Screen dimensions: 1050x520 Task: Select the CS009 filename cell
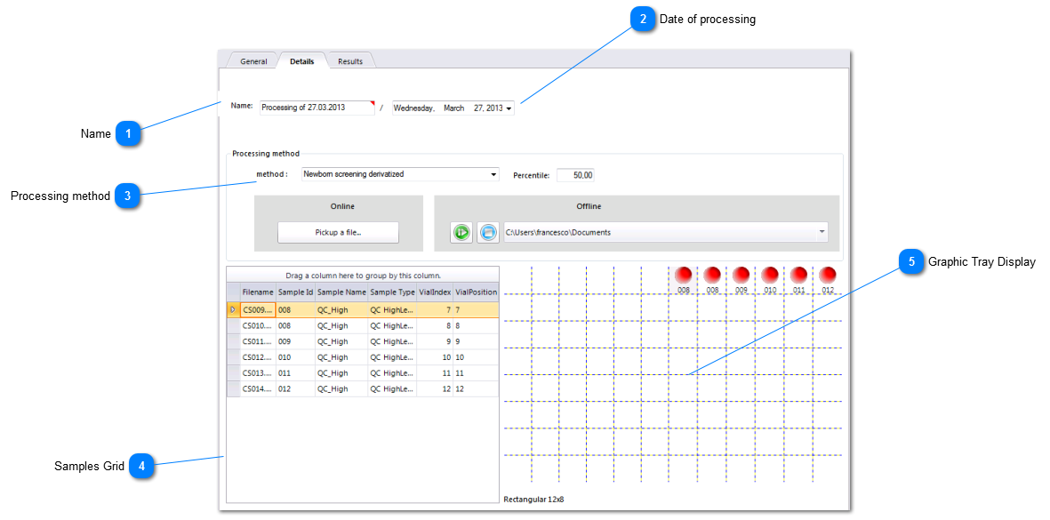click(259, 310)
